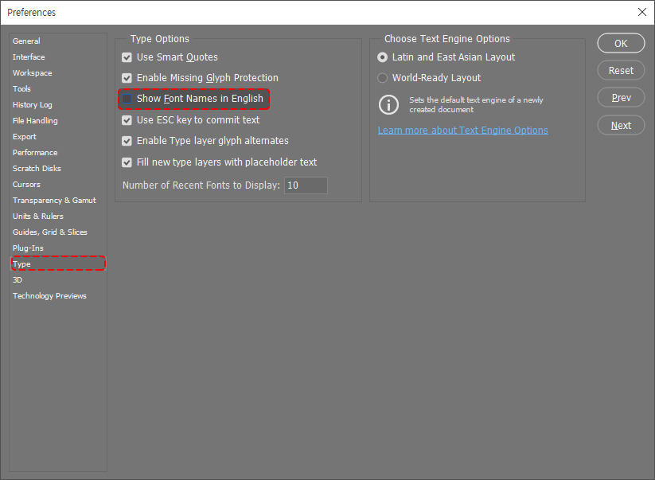The image size is (655, 480).
Task: Switch to Export preferences
Action: [x=24, y=137]
